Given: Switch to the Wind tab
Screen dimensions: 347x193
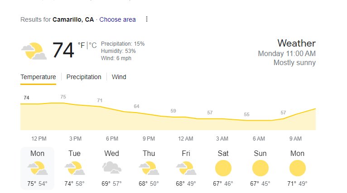Looking at the screenshot, I should [x=119, y=77].
